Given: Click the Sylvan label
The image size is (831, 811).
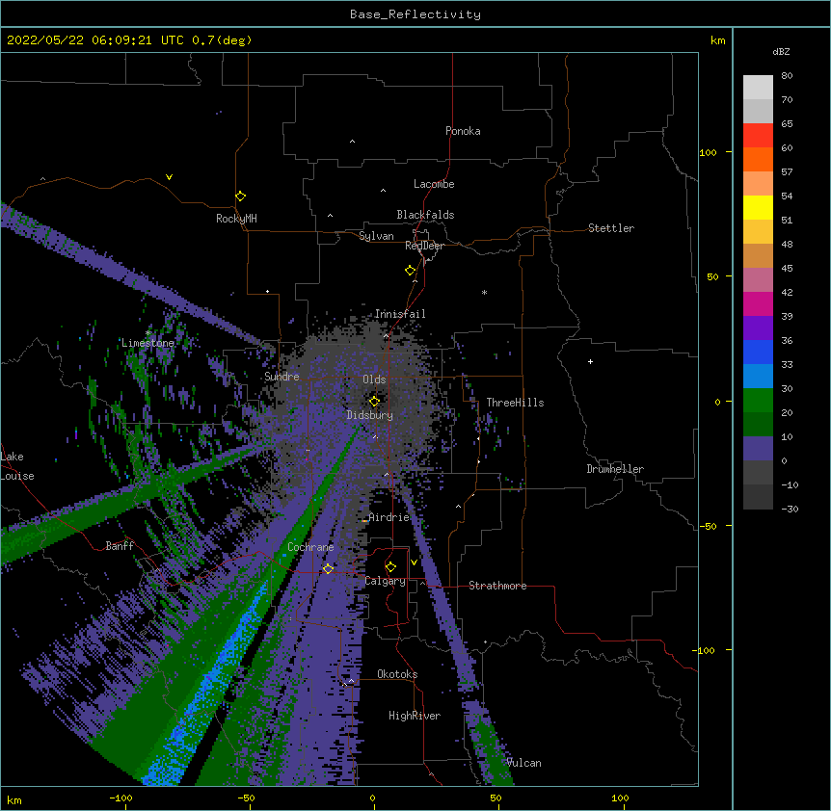Looking at the screenshot, I should pyautogui.click(x=376, y=236).
